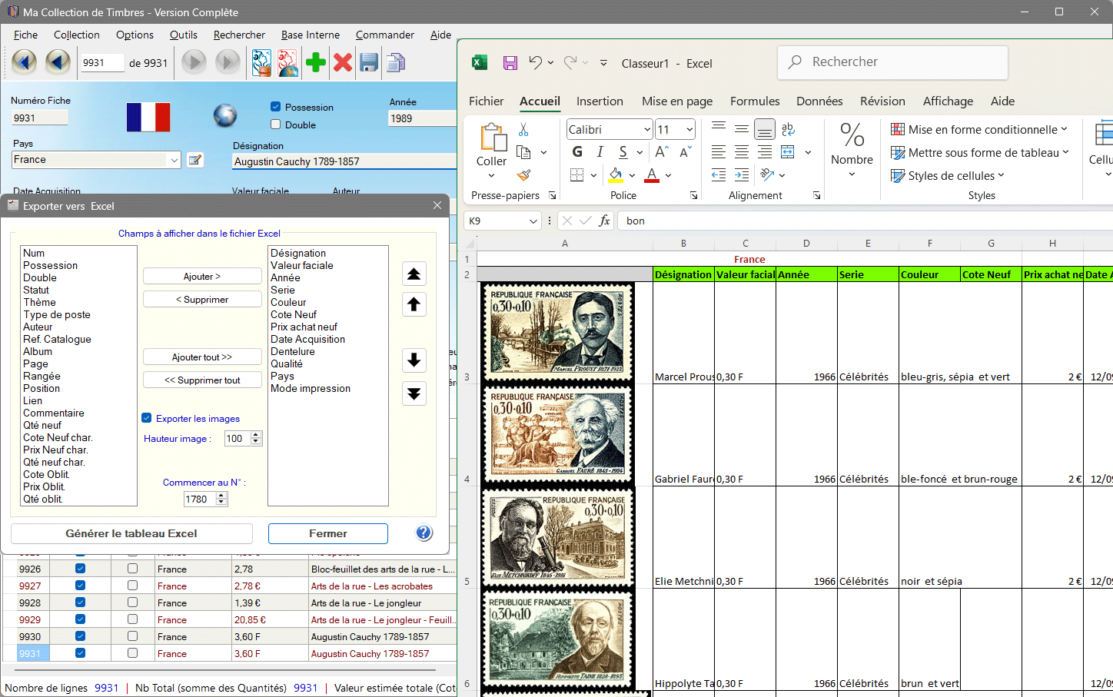Click the green plus add-stamp icon

[315, 63]
